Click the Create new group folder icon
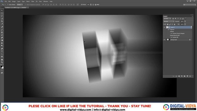This screenshot has height=111, width=197. pos(185,76)
